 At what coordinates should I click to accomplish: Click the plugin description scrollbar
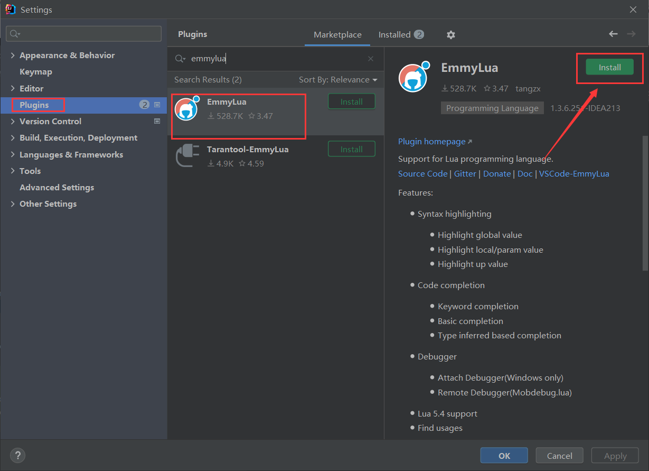click(645, 204)
